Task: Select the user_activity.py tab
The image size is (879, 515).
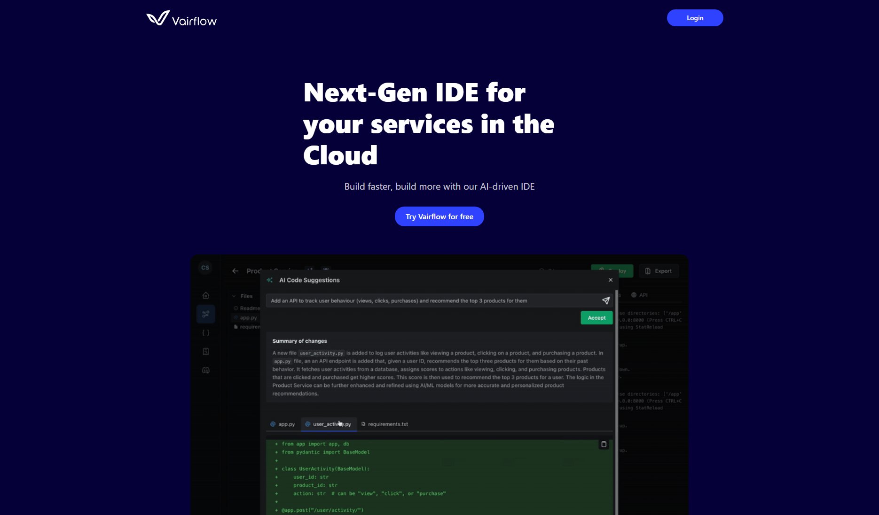Action: [x=328, y=424]
